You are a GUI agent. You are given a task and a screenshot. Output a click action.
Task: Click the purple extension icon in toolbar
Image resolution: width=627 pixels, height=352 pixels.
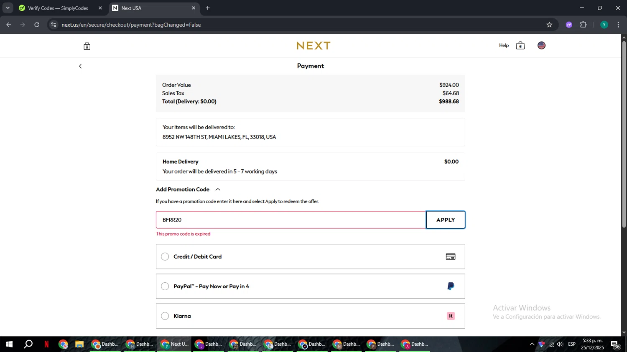[x=569, y=25]
